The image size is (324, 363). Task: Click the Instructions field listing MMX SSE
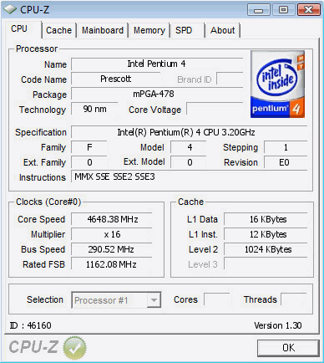[190, 176]
